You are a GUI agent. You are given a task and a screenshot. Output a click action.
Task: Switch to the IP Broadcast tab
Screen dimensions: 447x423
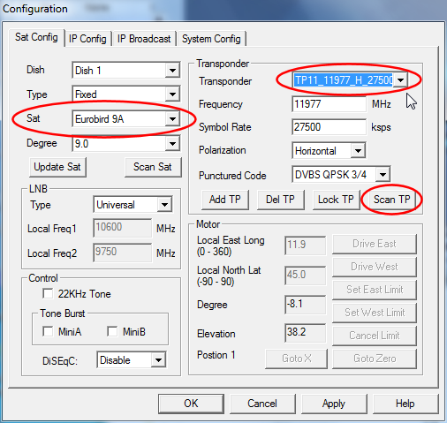[144, 39]
